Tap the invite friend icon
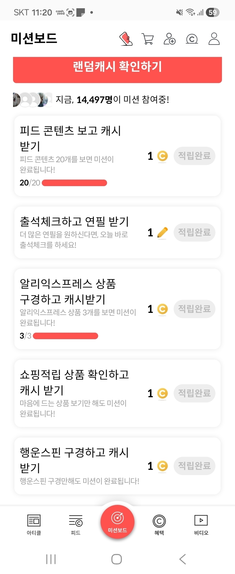The width and height of the screenshot is (235, 574). 170,39
